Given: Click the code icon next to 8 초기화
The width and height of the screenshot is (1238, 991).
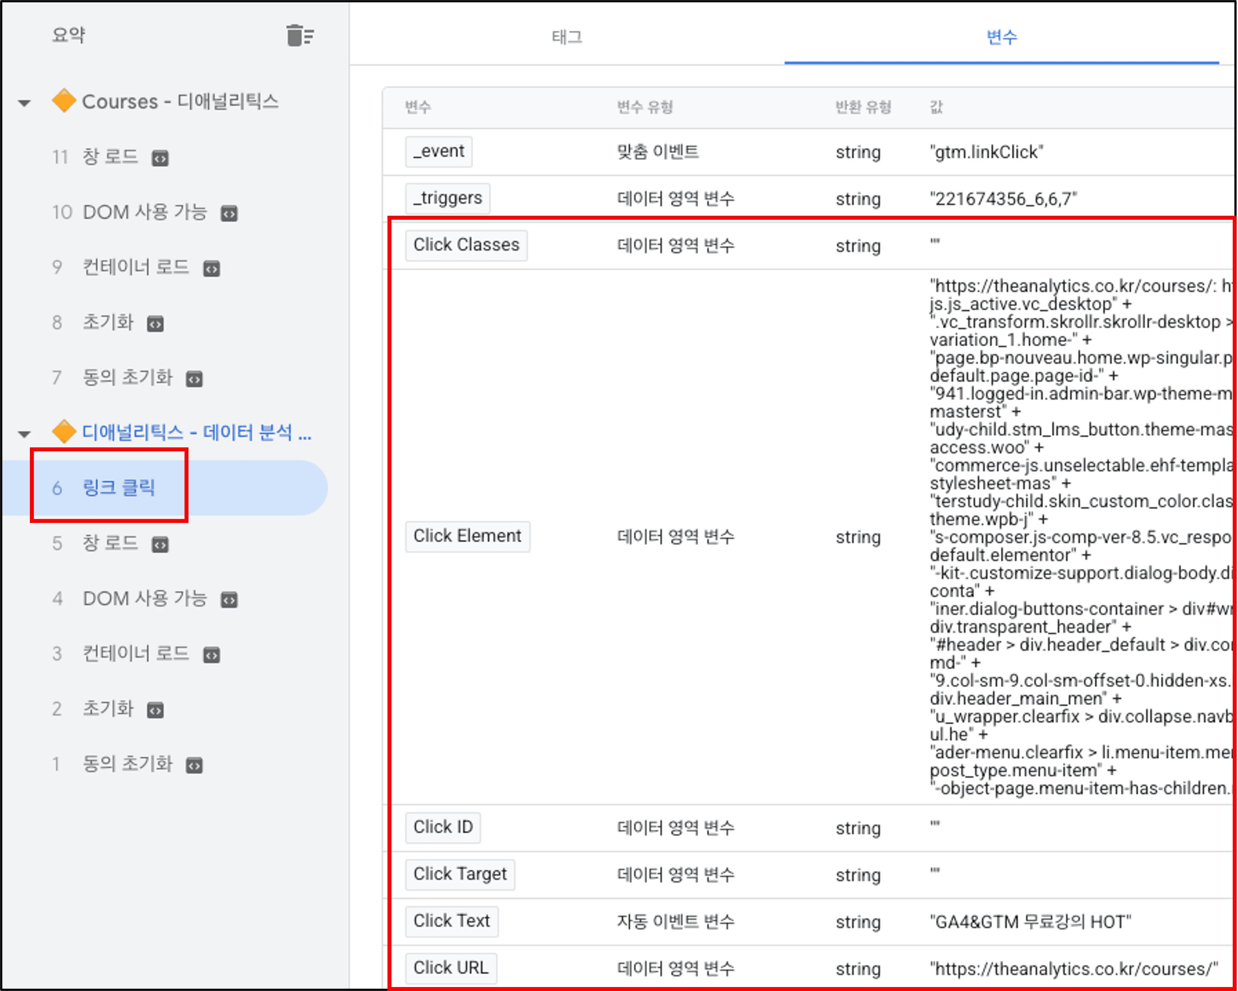Looking at the screenshot, I should pos(156,323).
